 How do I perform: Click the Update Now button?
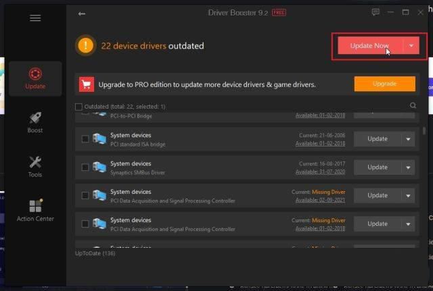coord(369,46)
